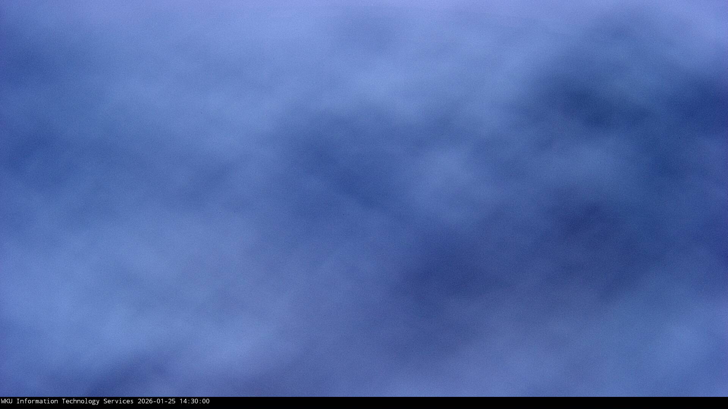This screenshot has width=728, height=409.
Task: Click empty black bar right of timestamp
Action: point(455,403)
